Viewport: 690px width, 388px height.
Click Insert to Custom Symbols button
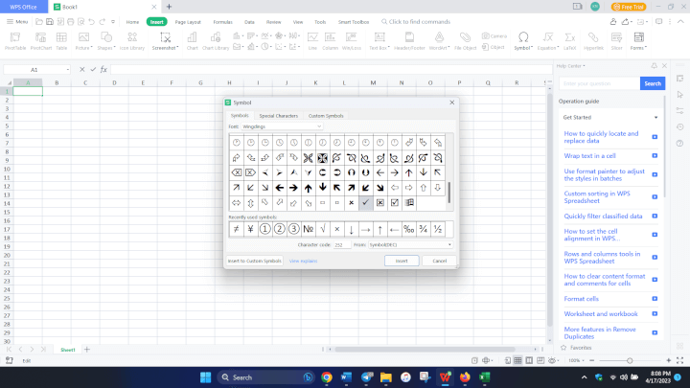[x=254, y=261]
